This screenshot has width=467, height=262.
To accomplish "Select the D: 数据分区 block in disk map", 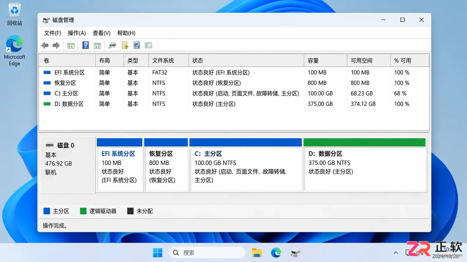I will [365, 165].
